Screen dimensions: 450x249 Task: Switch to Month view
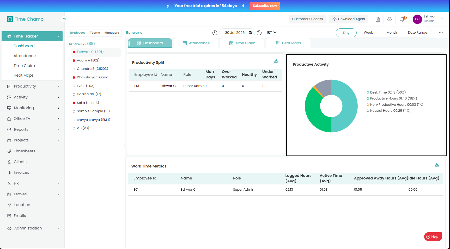392,33
